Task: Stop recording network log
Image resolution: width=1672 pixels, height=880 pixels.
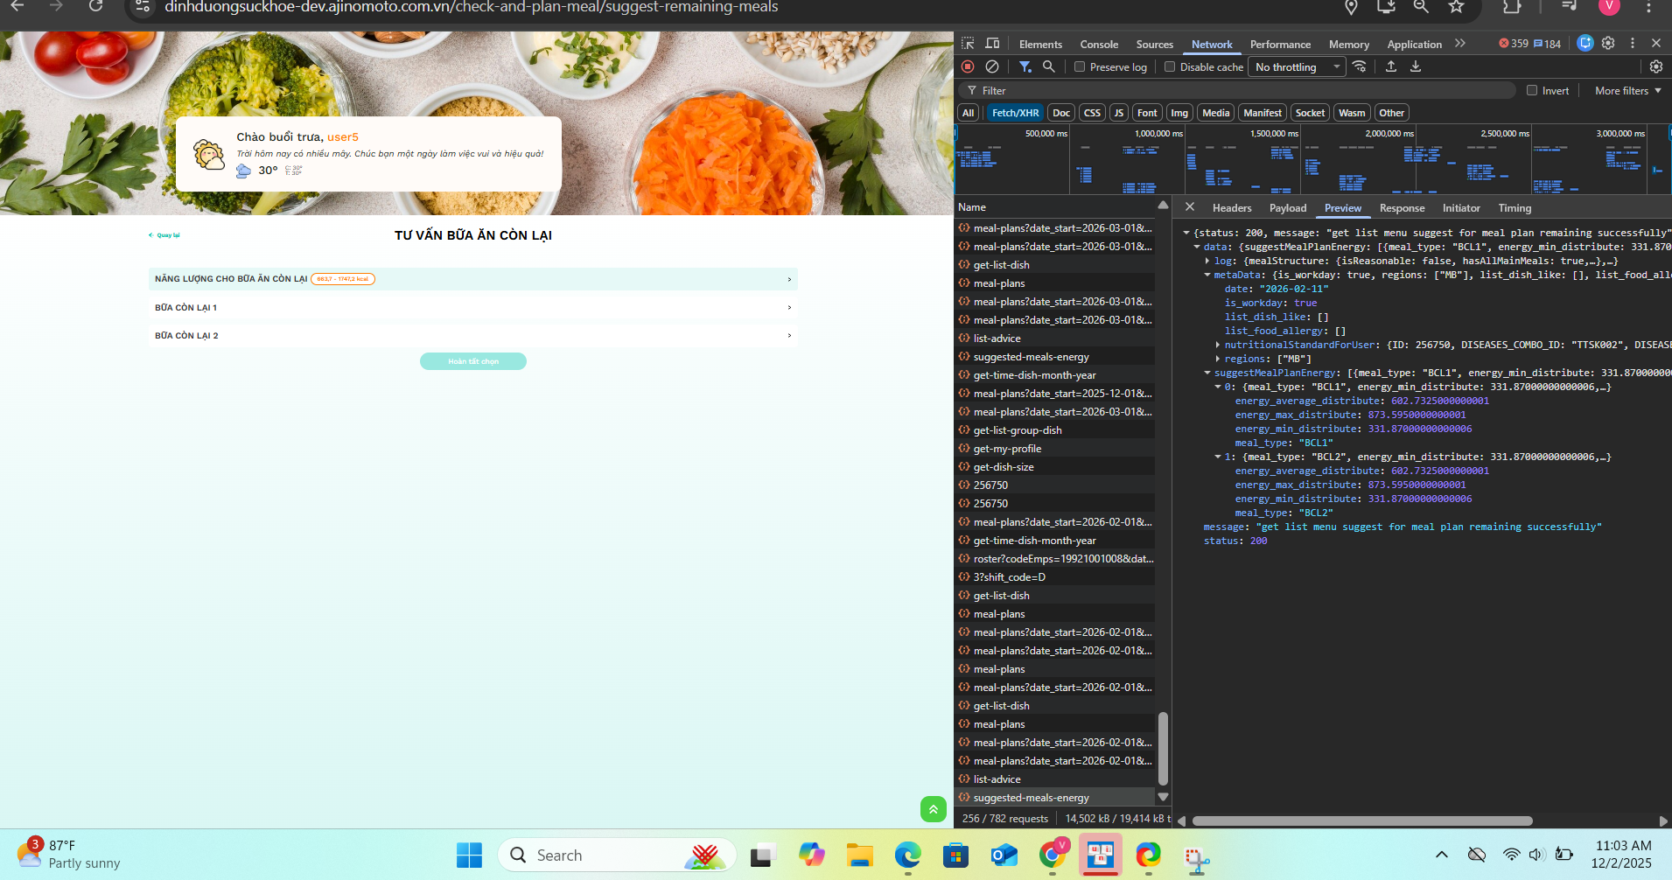Action: [x=968, y=66]
